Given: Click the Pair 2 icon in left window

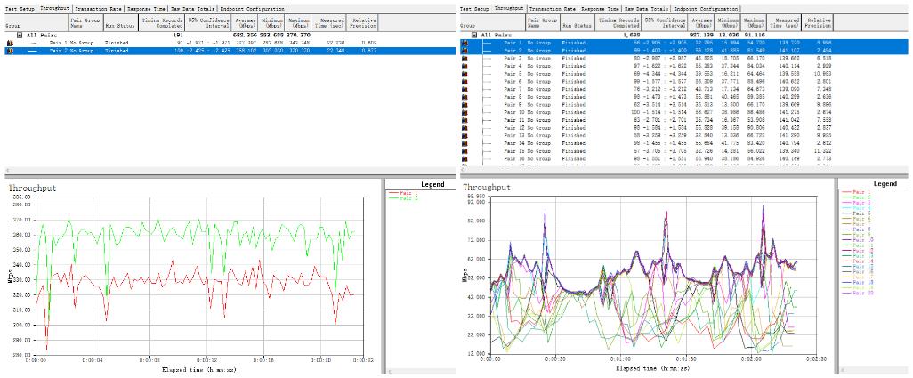Looking at the screenshot, I should tap(10, 52).
